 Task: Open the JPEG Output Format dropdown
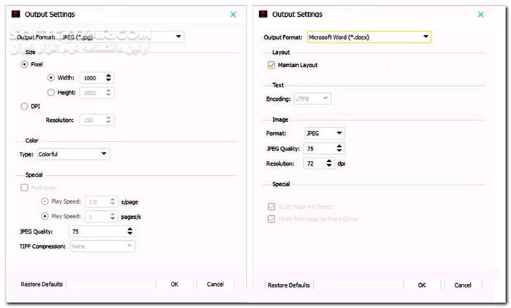pos(122,36)
